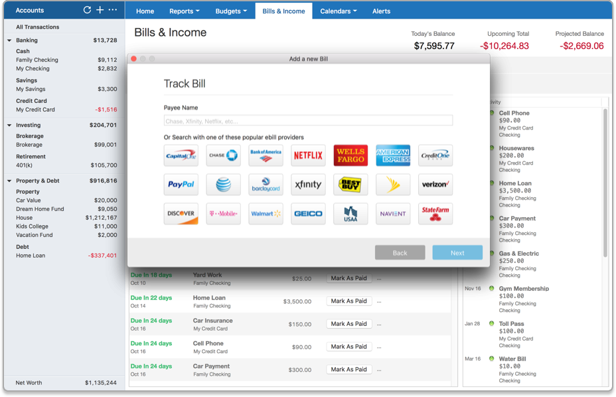Mark the Yard Work bill as paid
This screenshot has width=616, height=397.
[349, 278]
